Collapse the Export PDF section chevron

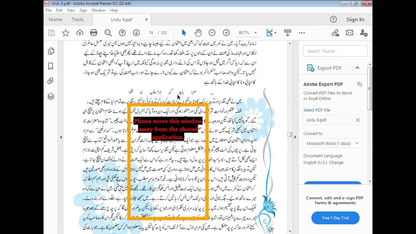(357, 68)
